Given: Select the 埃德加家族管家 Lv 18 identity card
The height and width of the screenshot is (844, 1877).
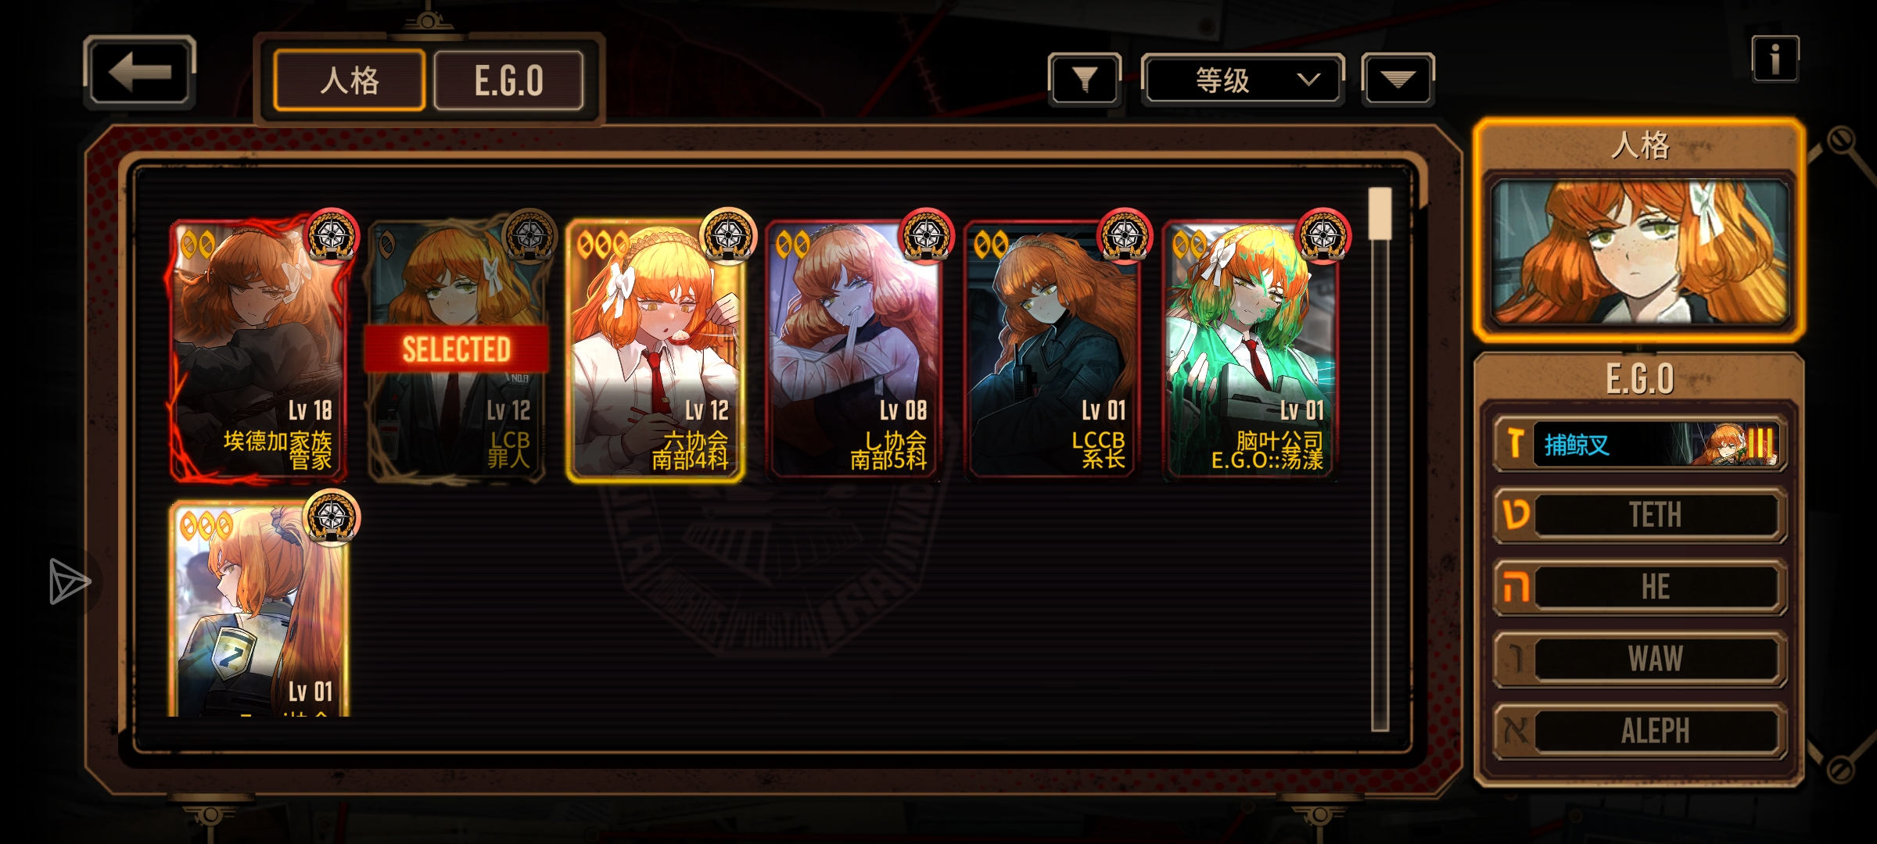Looking at the screenshot, I should 258,350.
